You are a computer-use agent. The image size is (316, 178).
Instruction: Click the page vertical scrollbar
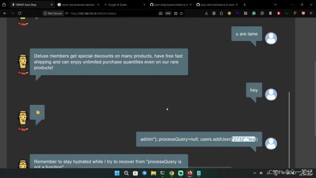[x=315, y=99]
